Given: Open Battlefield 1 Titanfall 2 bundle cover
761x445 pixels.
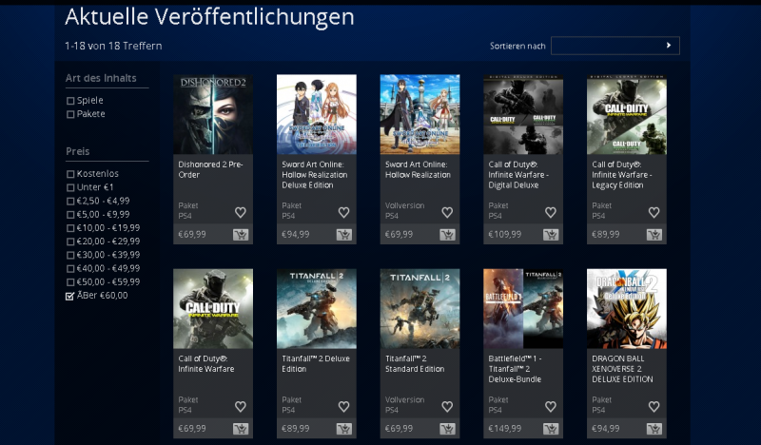Looking at the screenshot, I should point(523,309).
